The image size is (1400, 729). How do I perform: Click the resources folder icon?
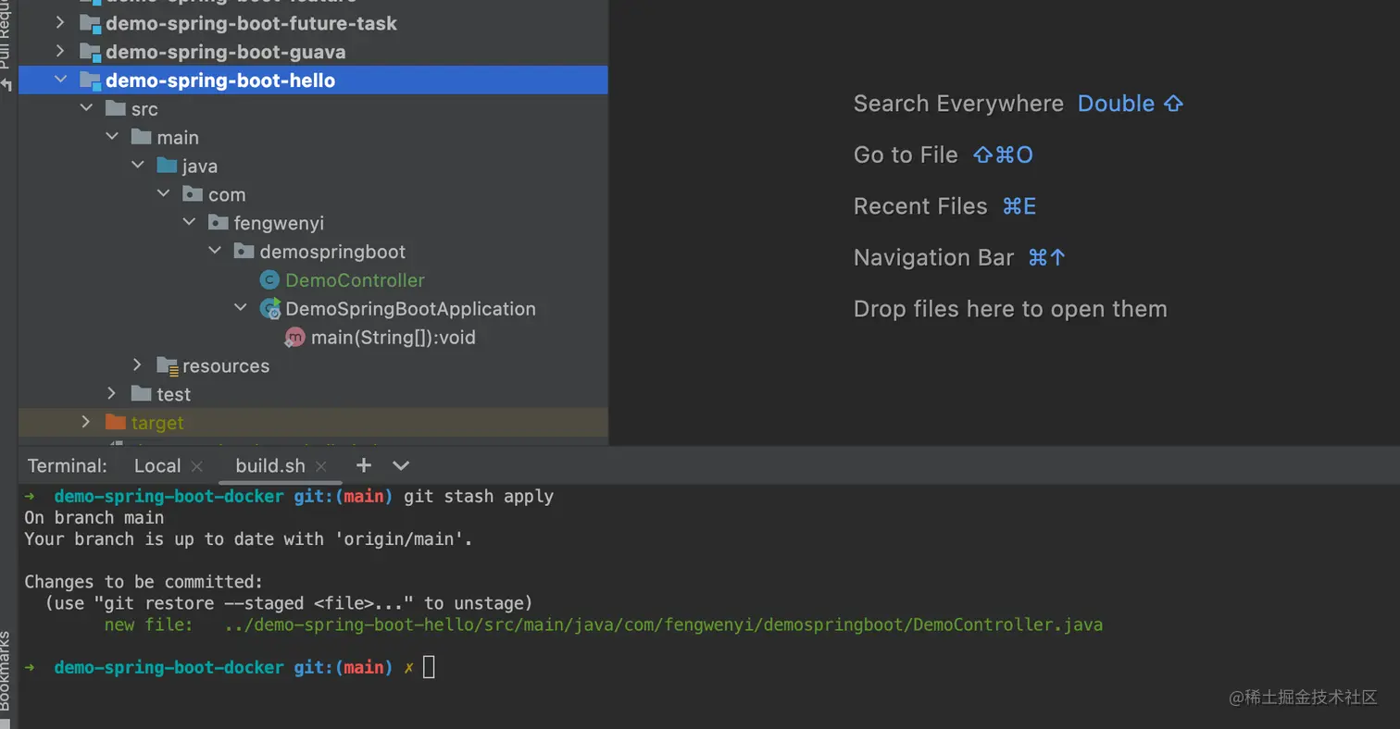point(168,366)
